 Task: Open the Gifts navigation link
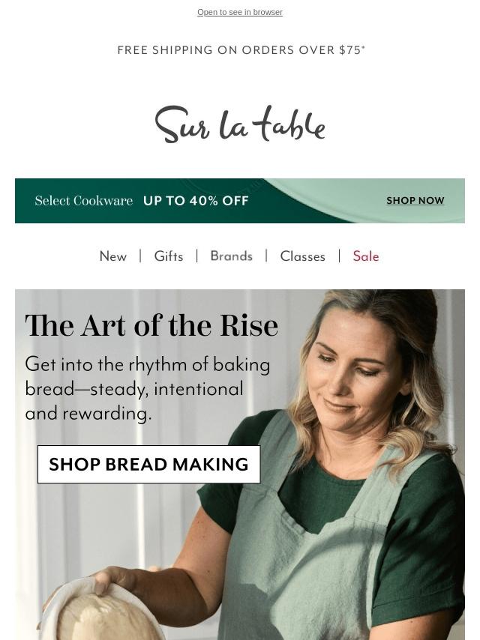(x=169, y=256)
